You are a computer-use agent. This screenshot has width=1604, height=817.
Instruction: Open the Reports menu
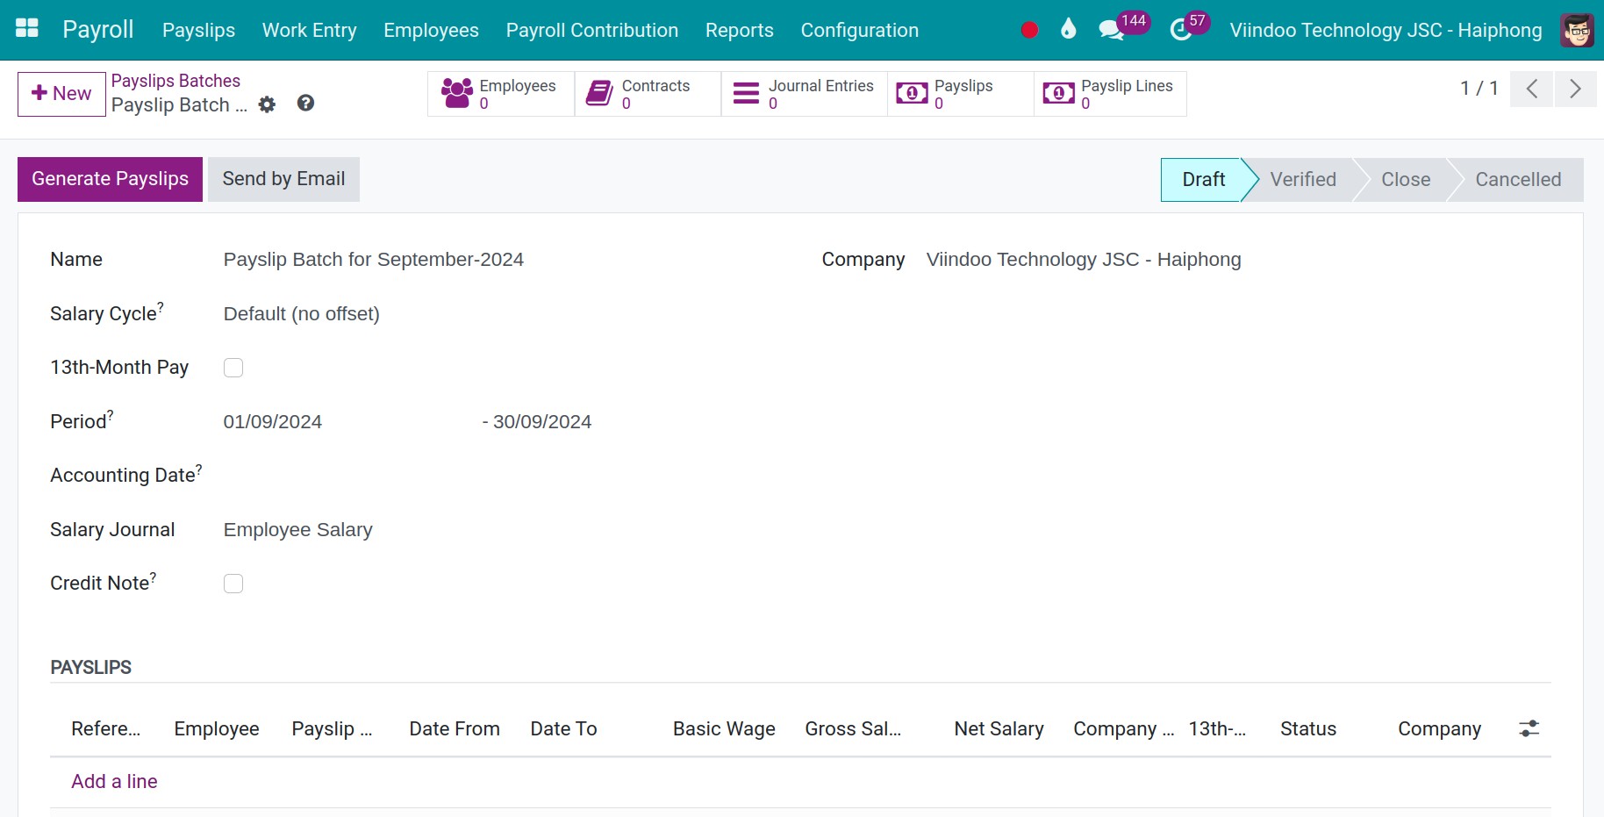coord(740,30)
